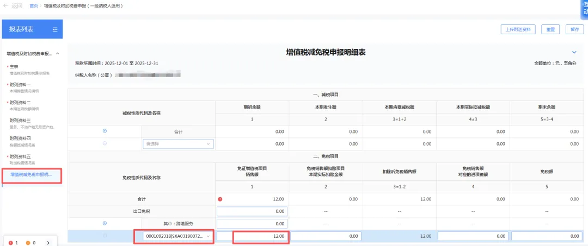This screenshot has height=246, width=588.
Task: Click the 金额单位：元，至角分 label
Action: 555,64
